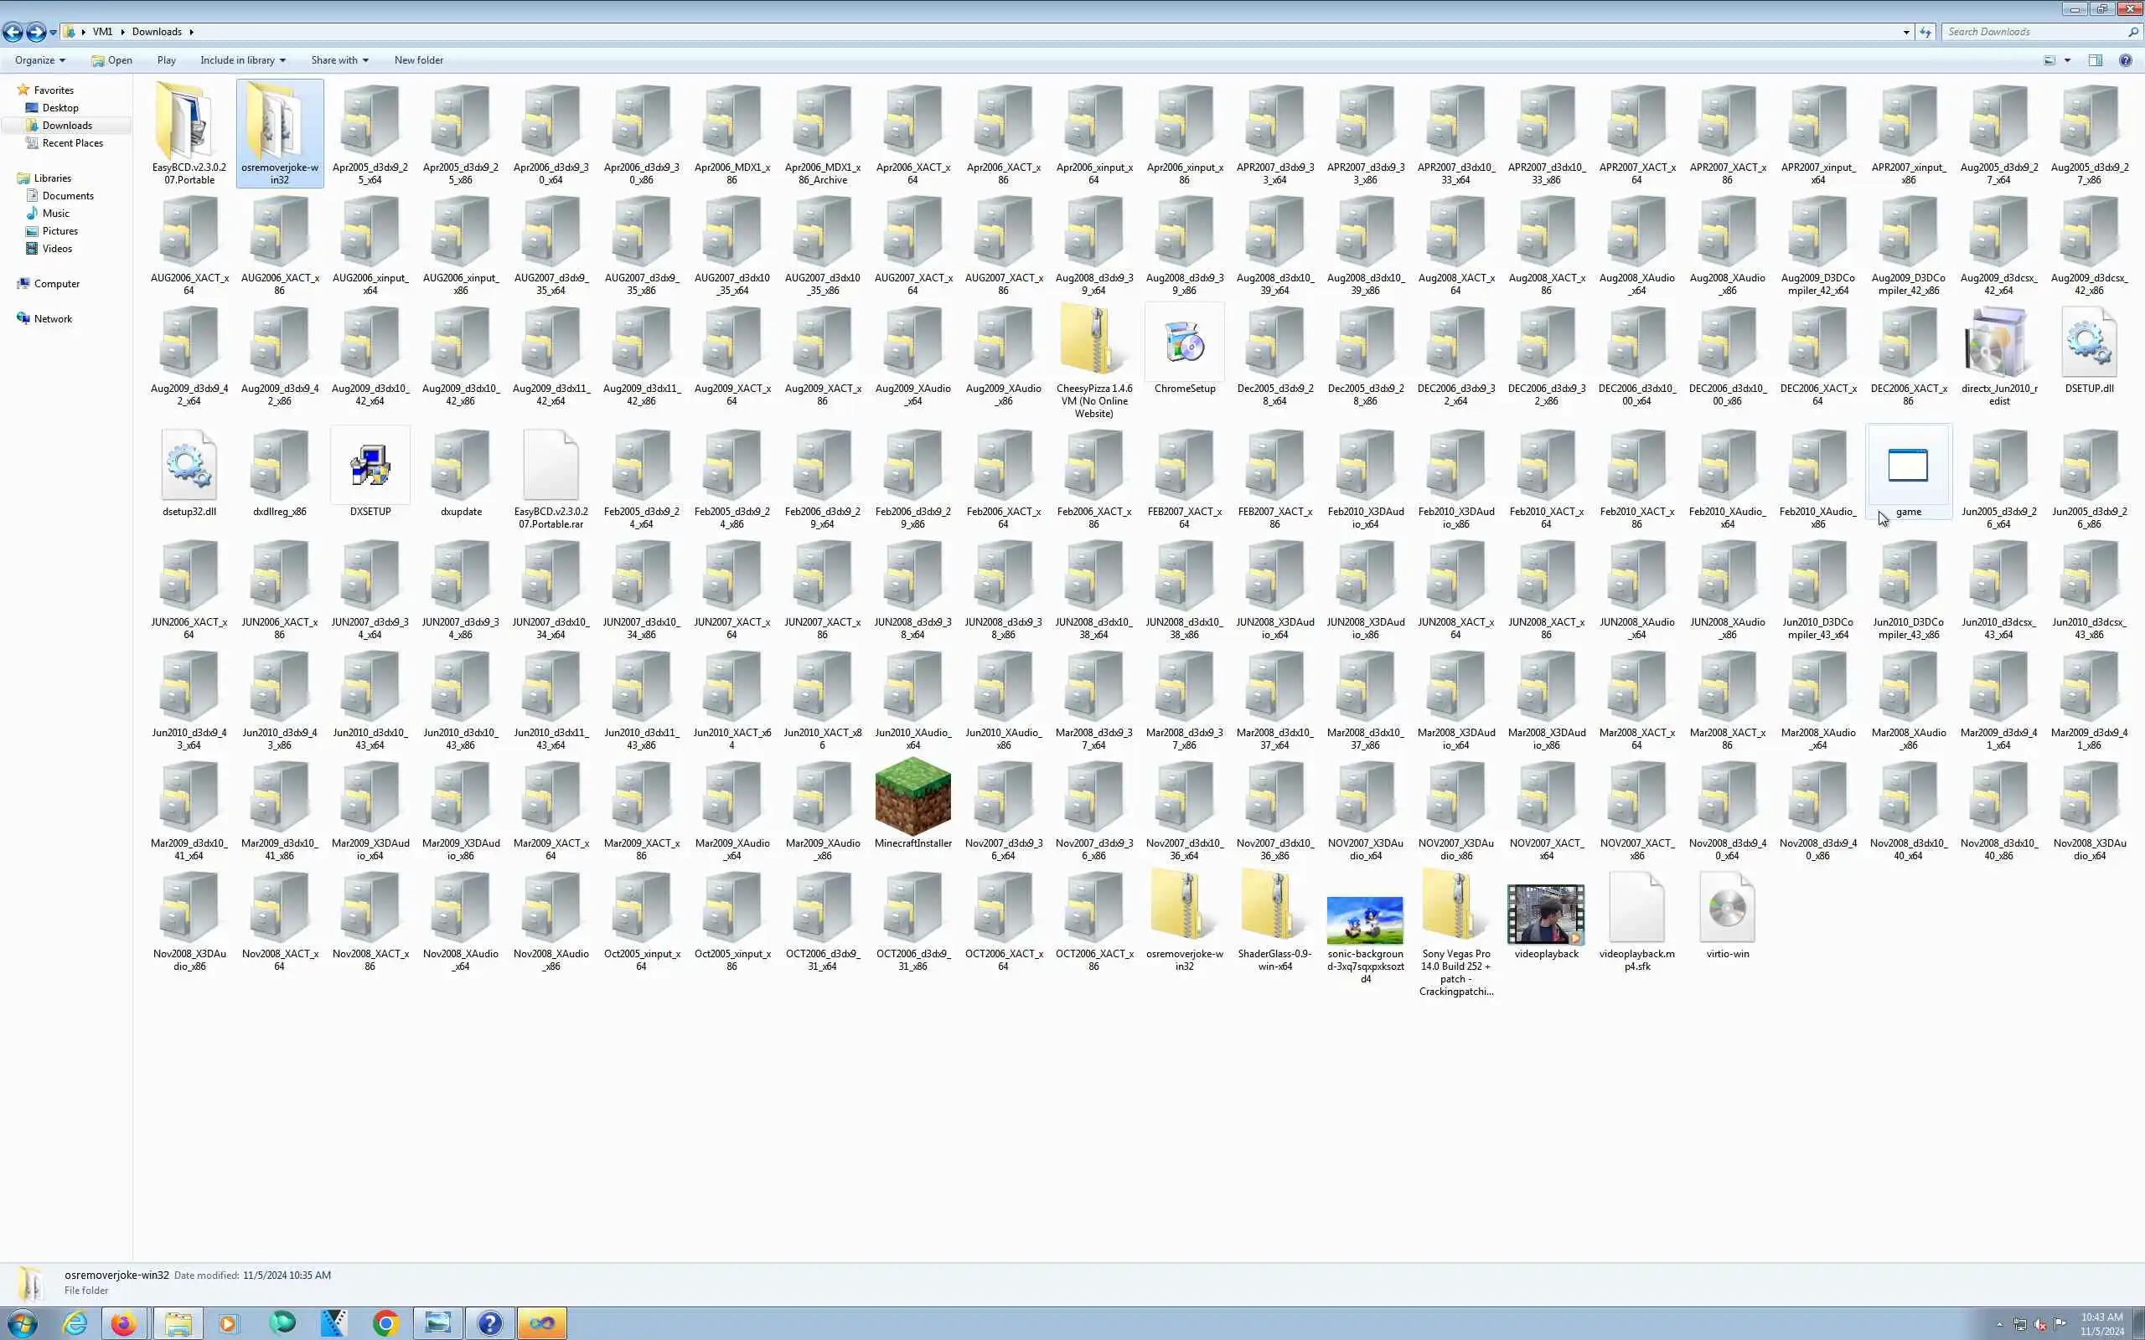The width and height of the screenshot is (2145, 1340).
Task: Open the view options dropdown arrow
Action: pyautogui.click(x=2068, y=60)
